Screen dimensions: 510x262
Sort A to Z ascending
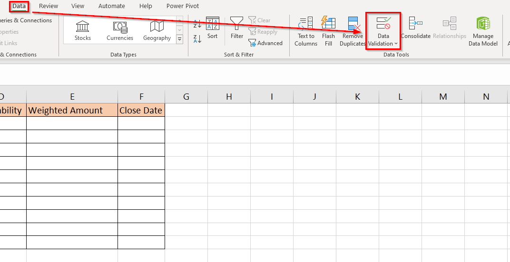pyautogui.click(x=197, y=24)
